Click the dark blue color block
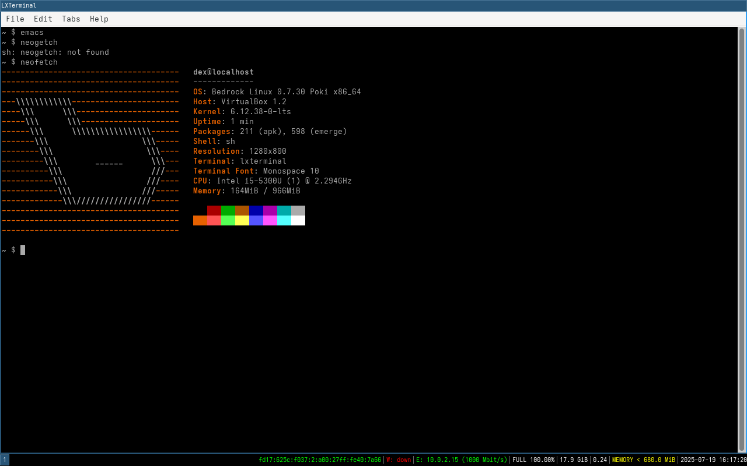 click(x=256, y=210)
